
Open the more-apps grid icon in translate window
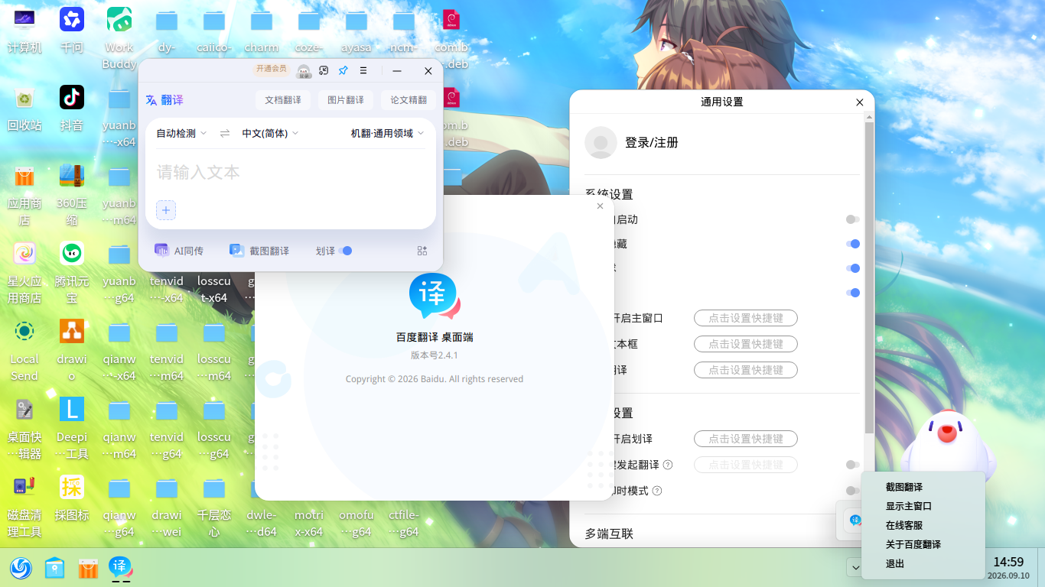(x=422, y=251)
